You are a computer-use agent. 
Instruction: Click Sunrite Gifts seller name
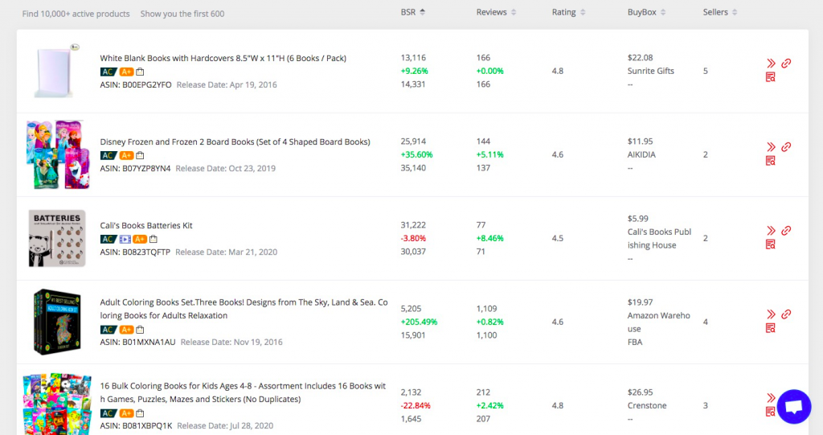[x=651, y=71]
